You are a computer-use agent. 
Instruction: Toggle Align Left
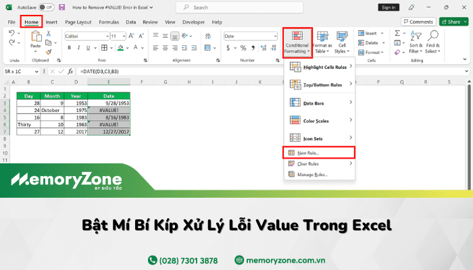pos(155,48)
